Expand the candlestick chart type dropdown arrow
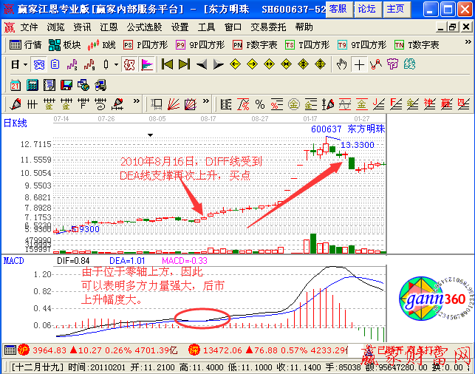 click(x=117, y=64)
